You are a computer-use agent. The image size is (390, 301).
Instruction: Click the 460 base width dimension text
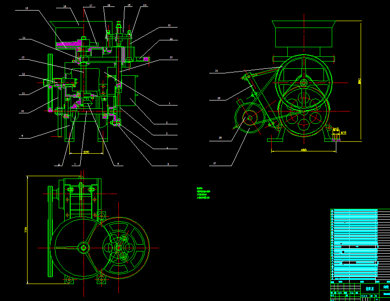click(304, 150)
